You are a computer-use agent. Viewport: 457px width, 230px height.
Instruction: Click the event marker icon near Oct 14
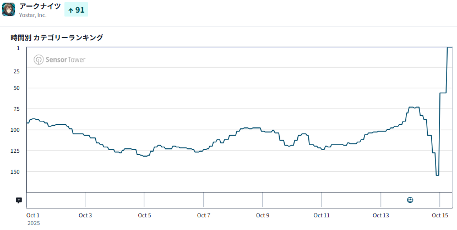[410, 200]
